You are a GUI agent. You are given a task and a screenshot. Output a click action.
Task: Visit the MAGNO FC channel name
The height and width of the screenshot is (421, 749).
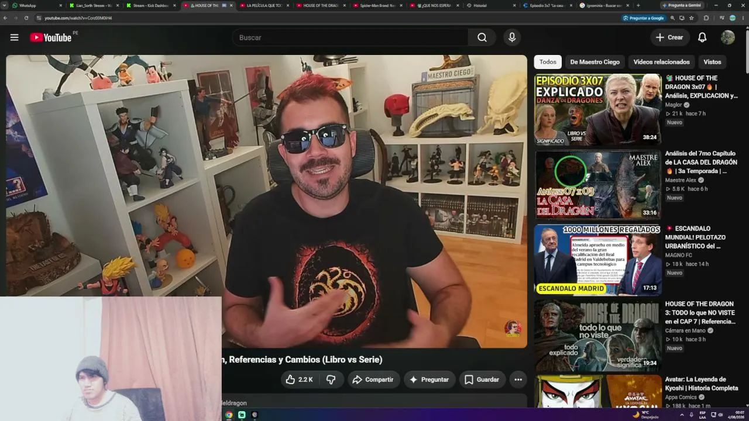click(679, 256)
